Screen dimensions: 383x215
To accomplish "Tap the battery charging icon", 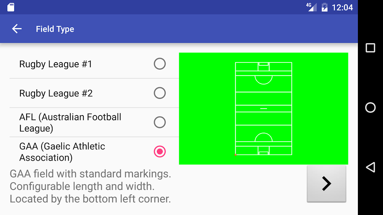I will (324, 7).
